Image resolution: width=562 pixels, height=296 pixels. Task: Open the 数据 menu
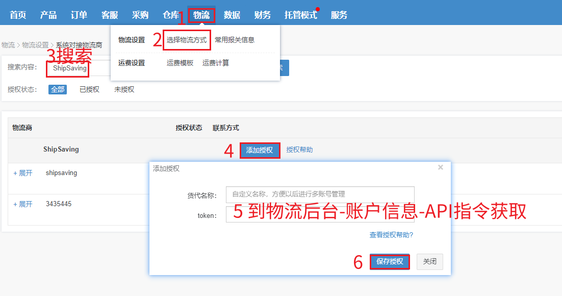point(232,15)
